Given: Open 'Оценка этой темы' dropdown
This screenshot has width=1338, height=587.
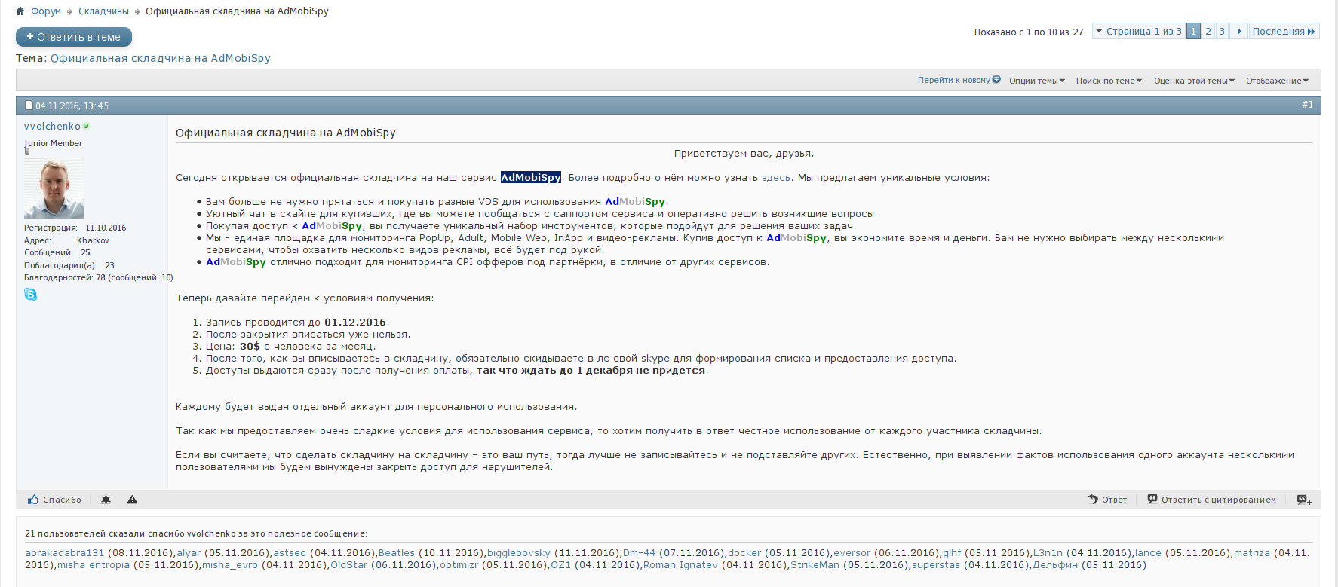Looking at the screenshot, I should 1194,81.
